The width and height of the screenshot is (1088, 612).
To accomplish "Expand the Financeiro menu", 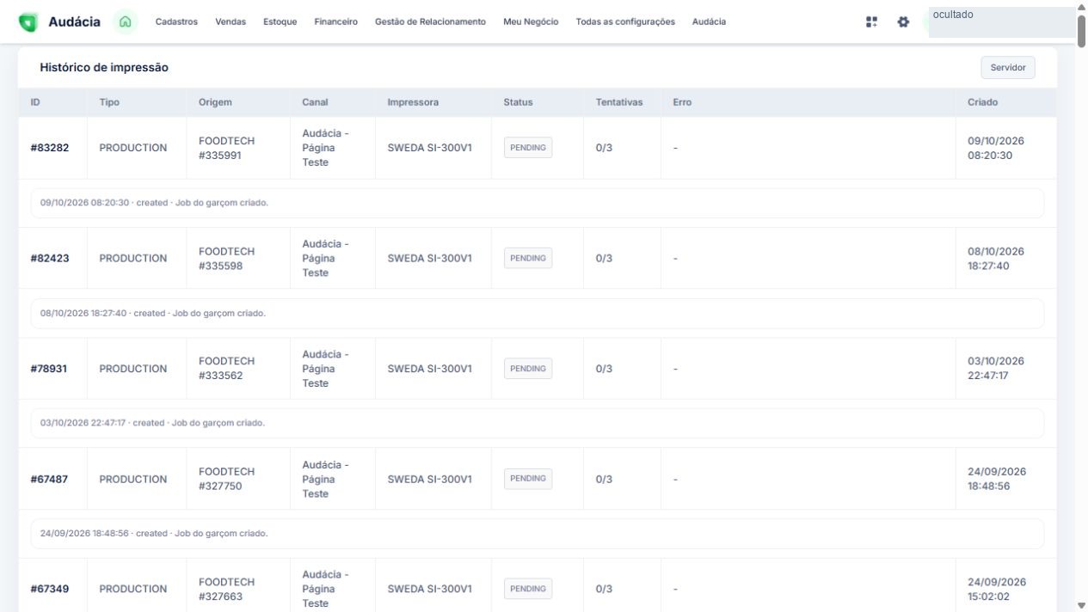I will click(x=336, y=21).
